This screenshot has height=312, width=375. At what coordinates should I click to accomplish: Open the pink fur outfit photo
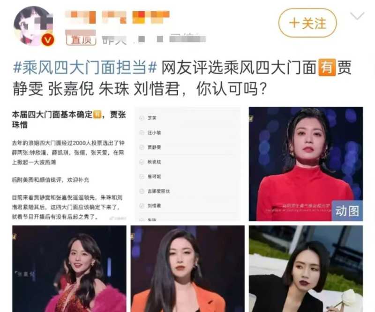pyautogui.click(x=69, y=269)
